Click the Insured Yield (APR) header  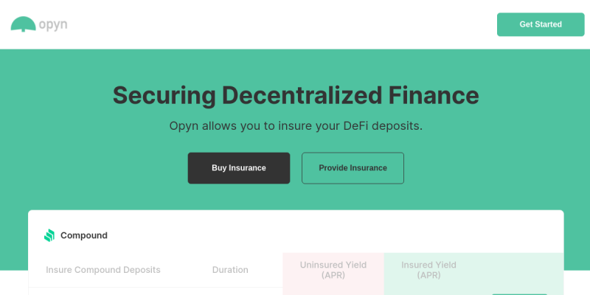[x=428, y=270]
